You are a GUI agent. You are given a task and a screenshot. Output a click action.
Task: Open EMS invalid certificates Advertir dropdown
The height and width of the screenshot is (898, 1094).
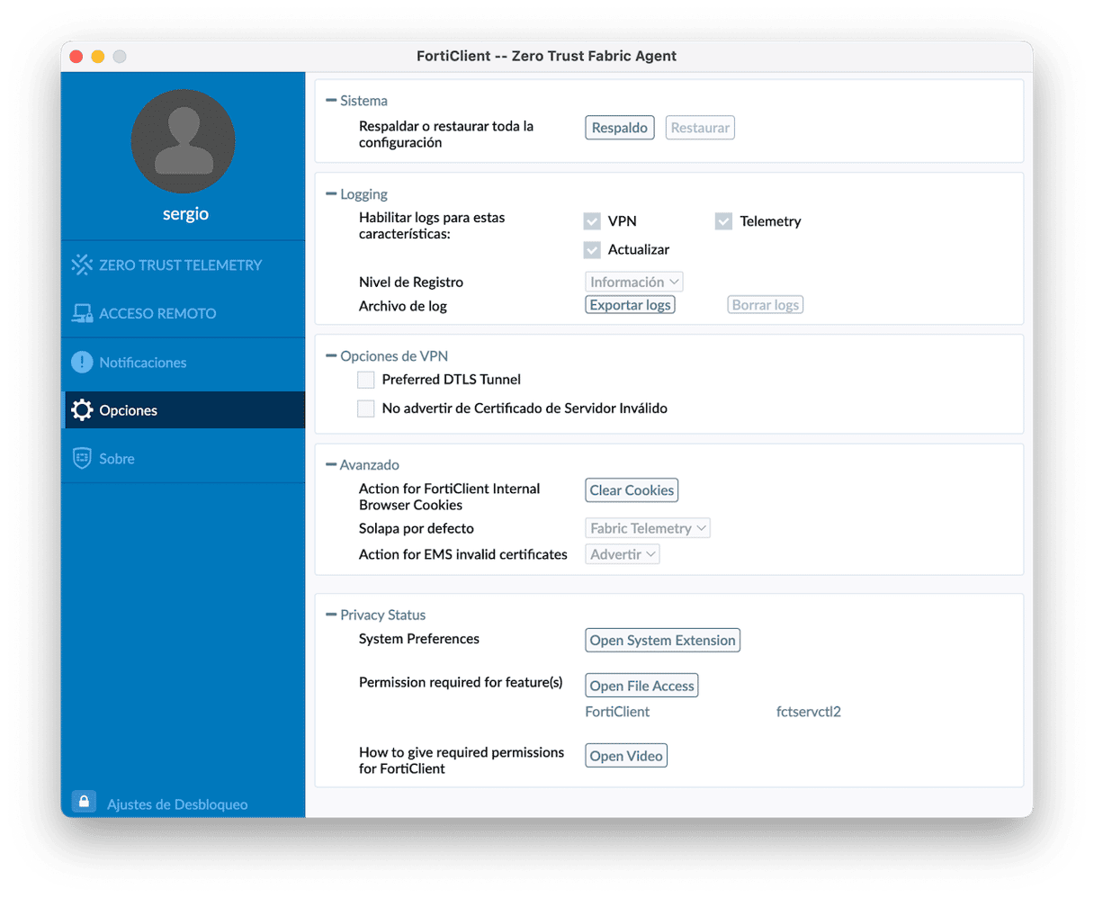(x=623, y=554)
